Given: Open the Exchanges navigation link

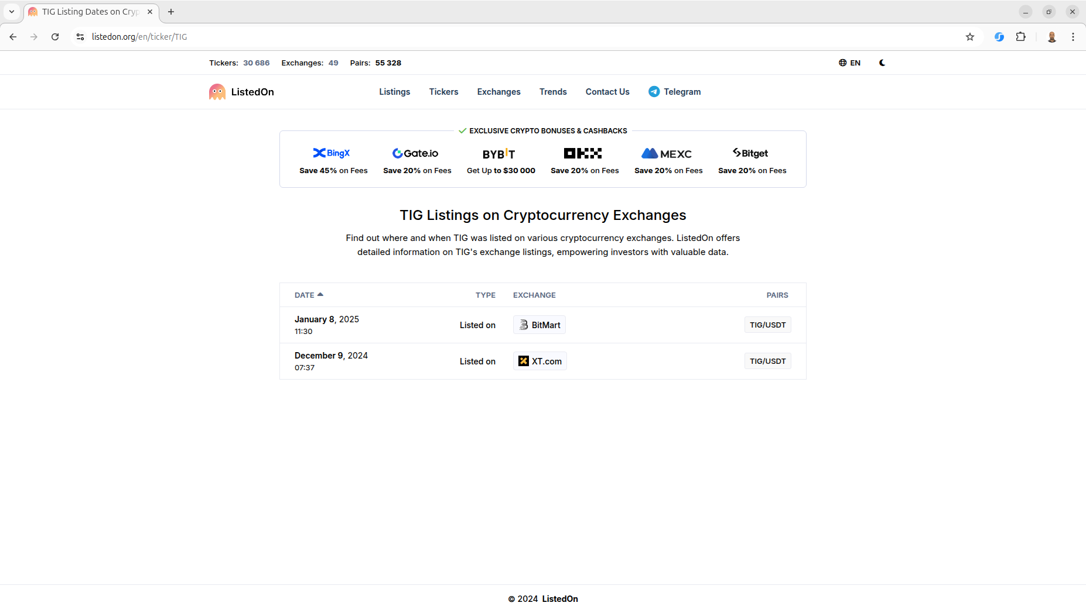Looking at the screenshot, I should click(498, 92).
